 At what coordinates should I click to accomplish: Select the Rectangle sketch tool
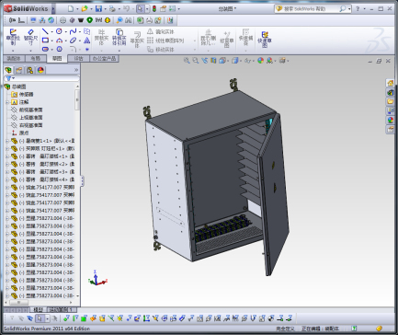pos(45,40)
